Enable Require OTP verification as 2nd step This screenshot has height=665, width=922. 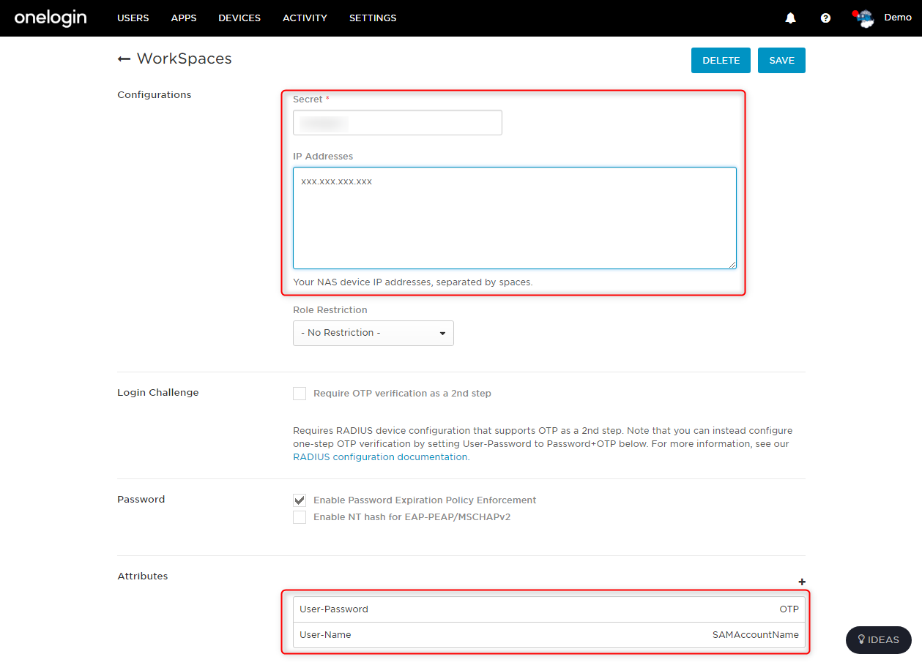pyautogui.click(x=300, y=394)
